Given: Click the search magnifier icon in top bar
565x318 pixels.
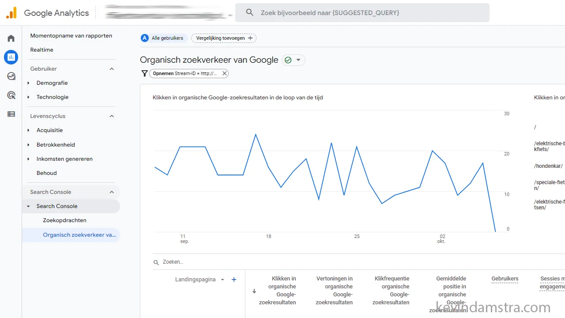Looking at the screenshot, I should coord(250,13).
